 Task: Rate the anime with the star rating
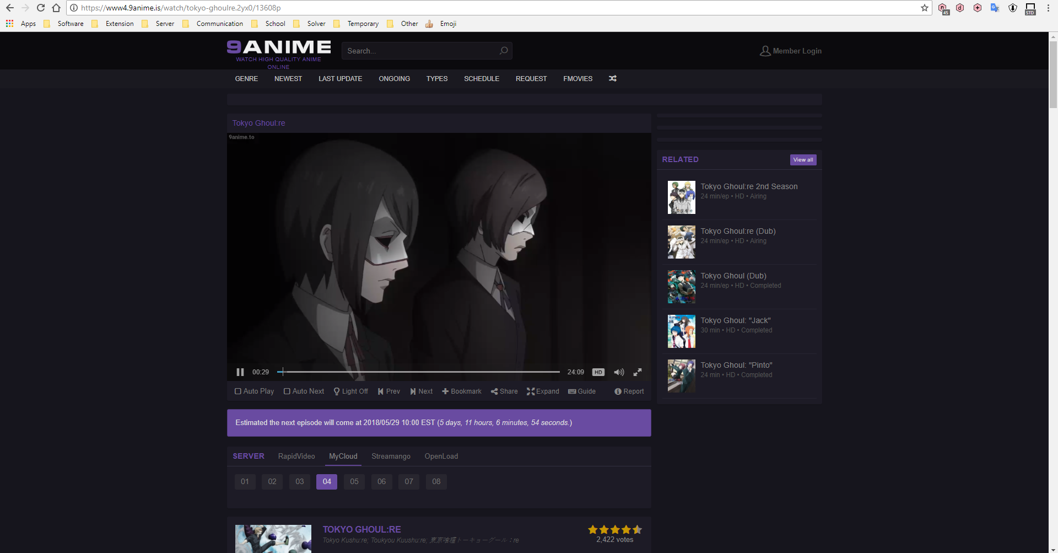coord(614,529)
